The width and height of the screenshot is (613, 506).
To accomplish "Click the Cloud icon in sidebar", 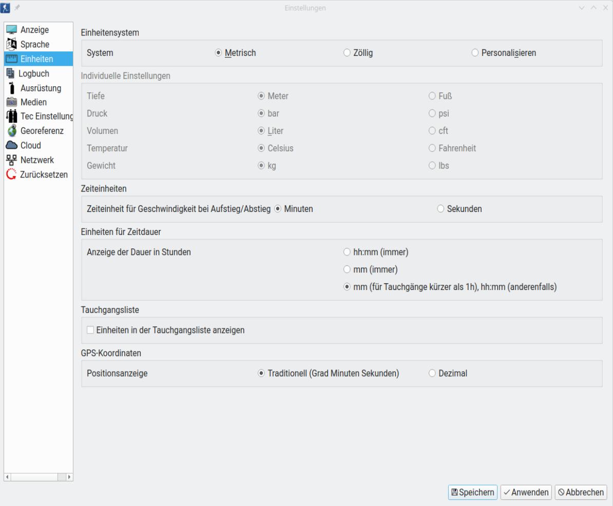I will click(11, 145).
